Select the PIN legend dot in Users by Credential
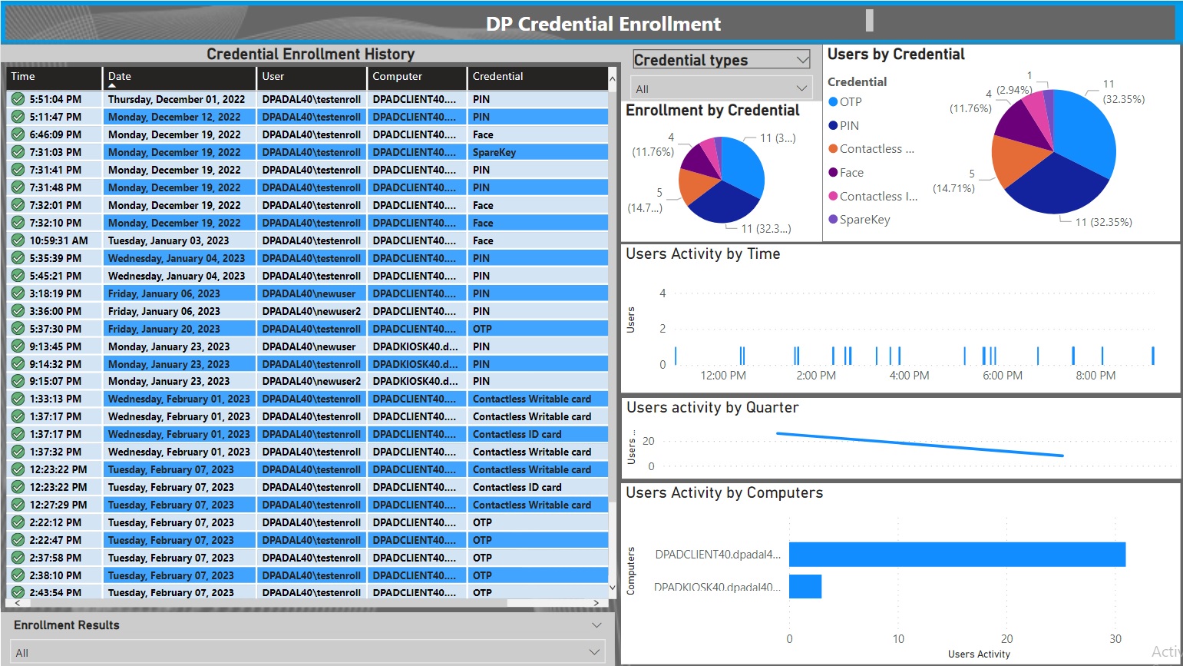 834,124
